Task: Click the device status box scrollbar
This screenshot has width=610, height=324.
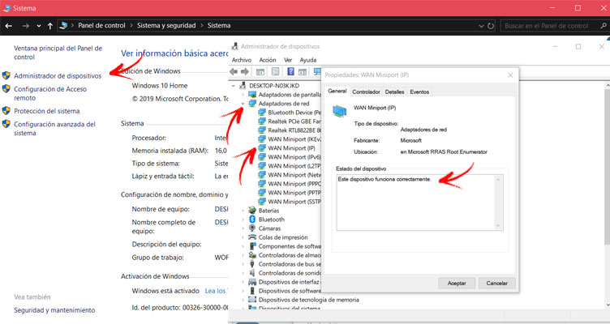Action: point(498,202)
